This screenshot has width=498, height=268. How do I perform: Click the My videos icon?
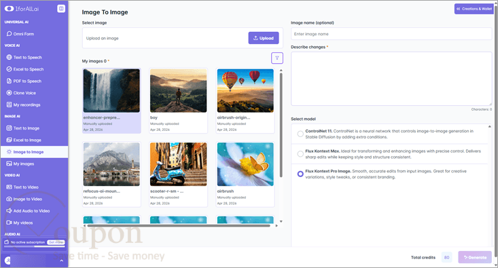tap(10, 223)
